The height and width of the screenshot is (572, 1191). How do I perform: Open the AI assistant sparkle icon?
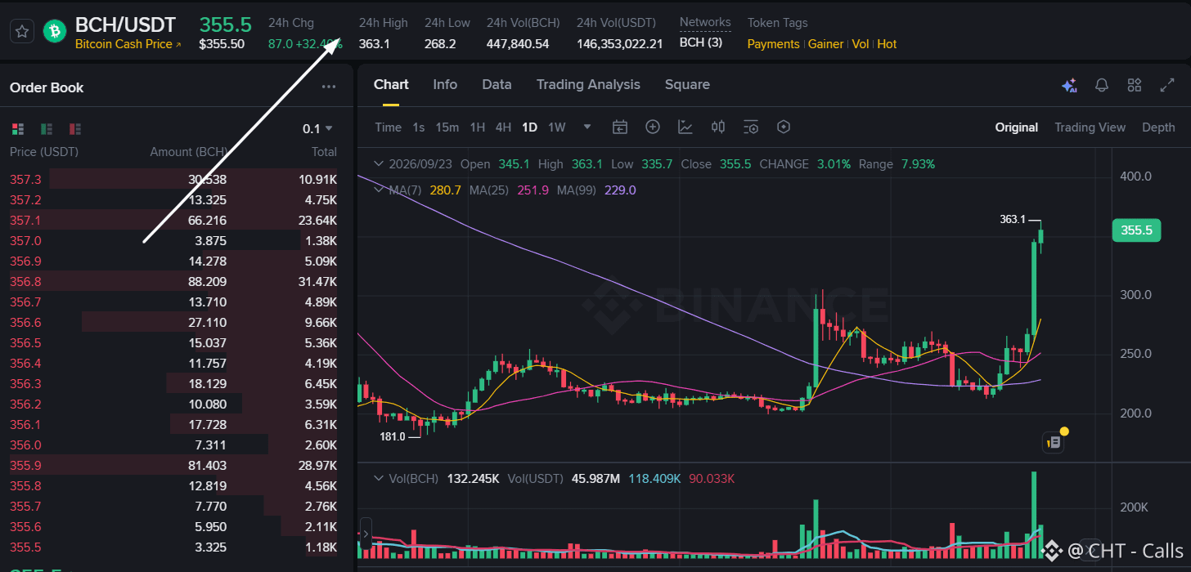pos(1069,85)
